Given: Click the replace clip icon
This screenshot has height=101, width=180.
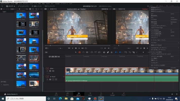Looking at the screenshot, I should (99, 52).
